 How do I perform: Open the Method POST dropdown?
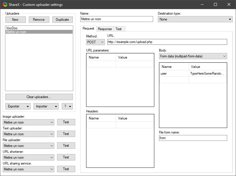[x=96, y=42]
